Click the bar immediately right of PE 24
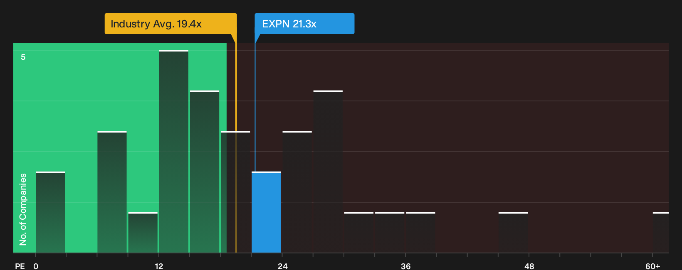 (x=297, y=192)
